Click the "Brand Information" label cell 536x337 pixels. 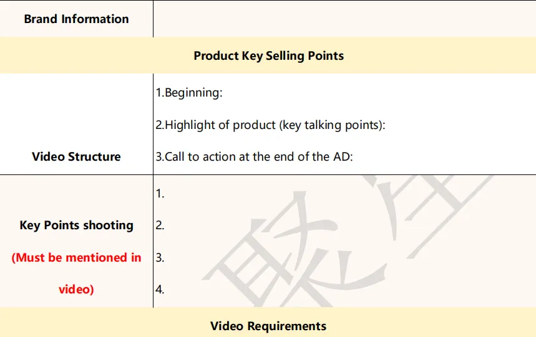click(x=76, y=19)
